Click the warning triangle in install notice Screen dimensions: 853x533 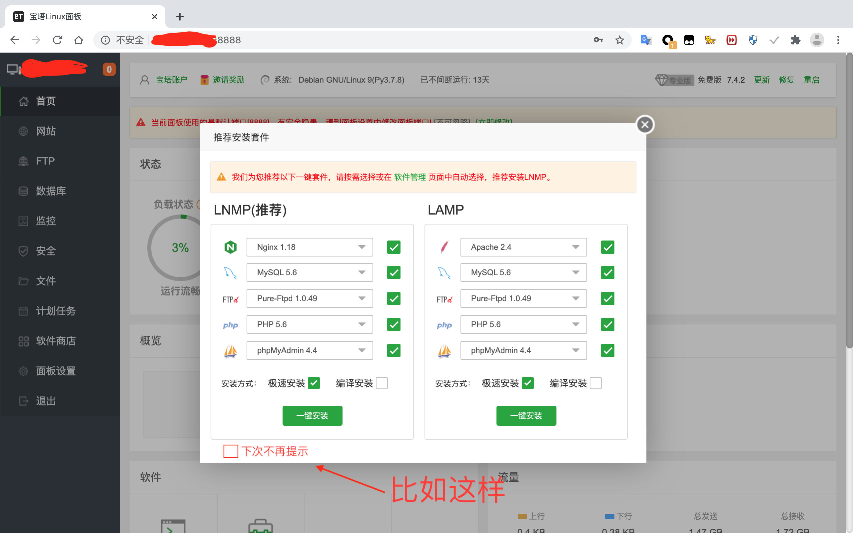tap(221, 177)
